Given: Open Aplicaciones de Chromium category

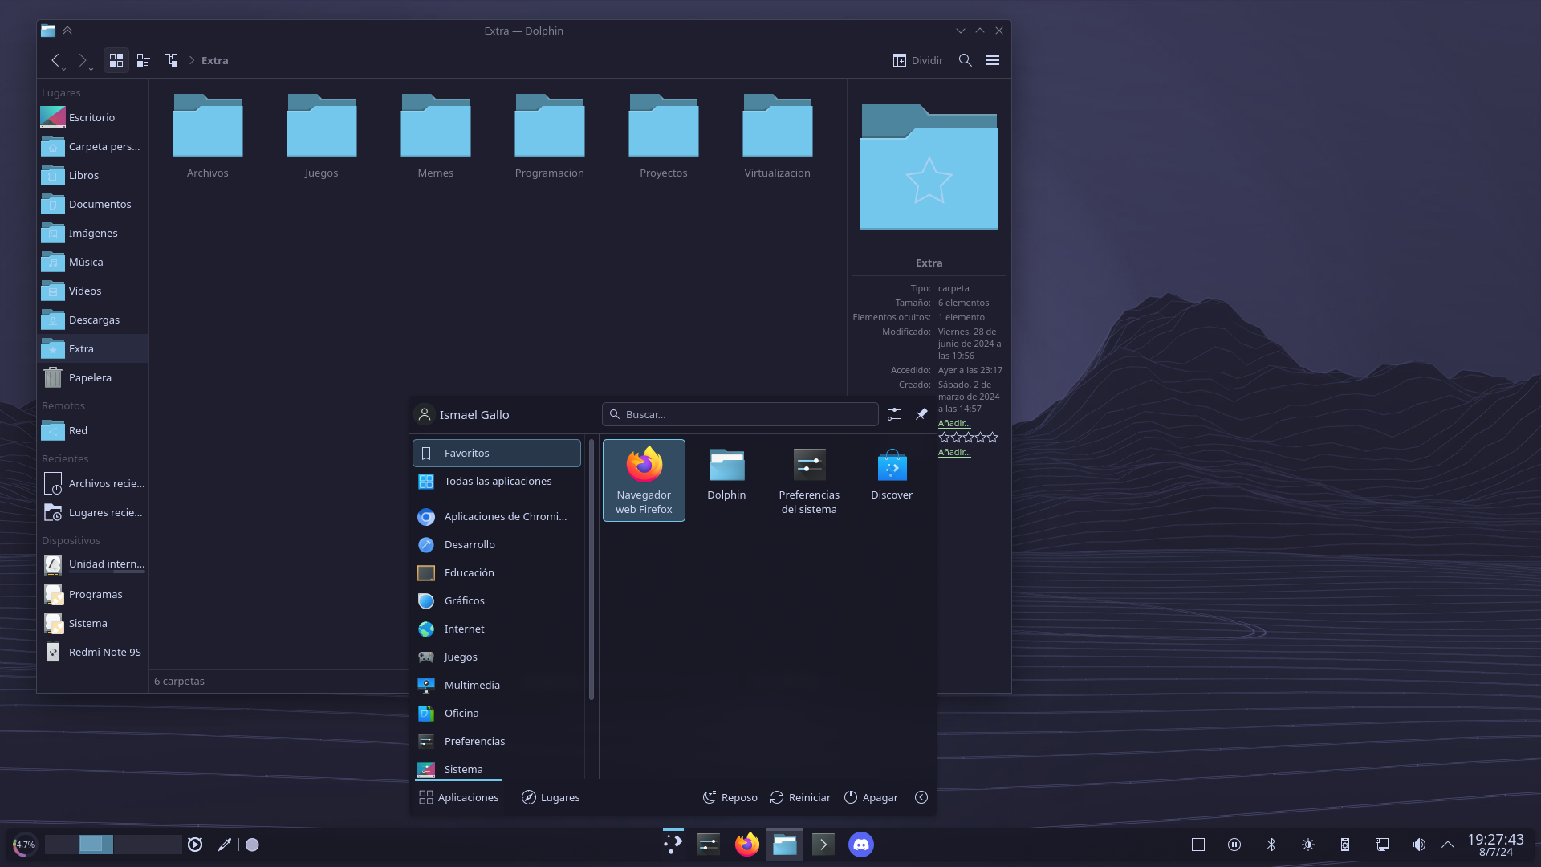Looking at the screenshot, I should [x=497, y=516].
